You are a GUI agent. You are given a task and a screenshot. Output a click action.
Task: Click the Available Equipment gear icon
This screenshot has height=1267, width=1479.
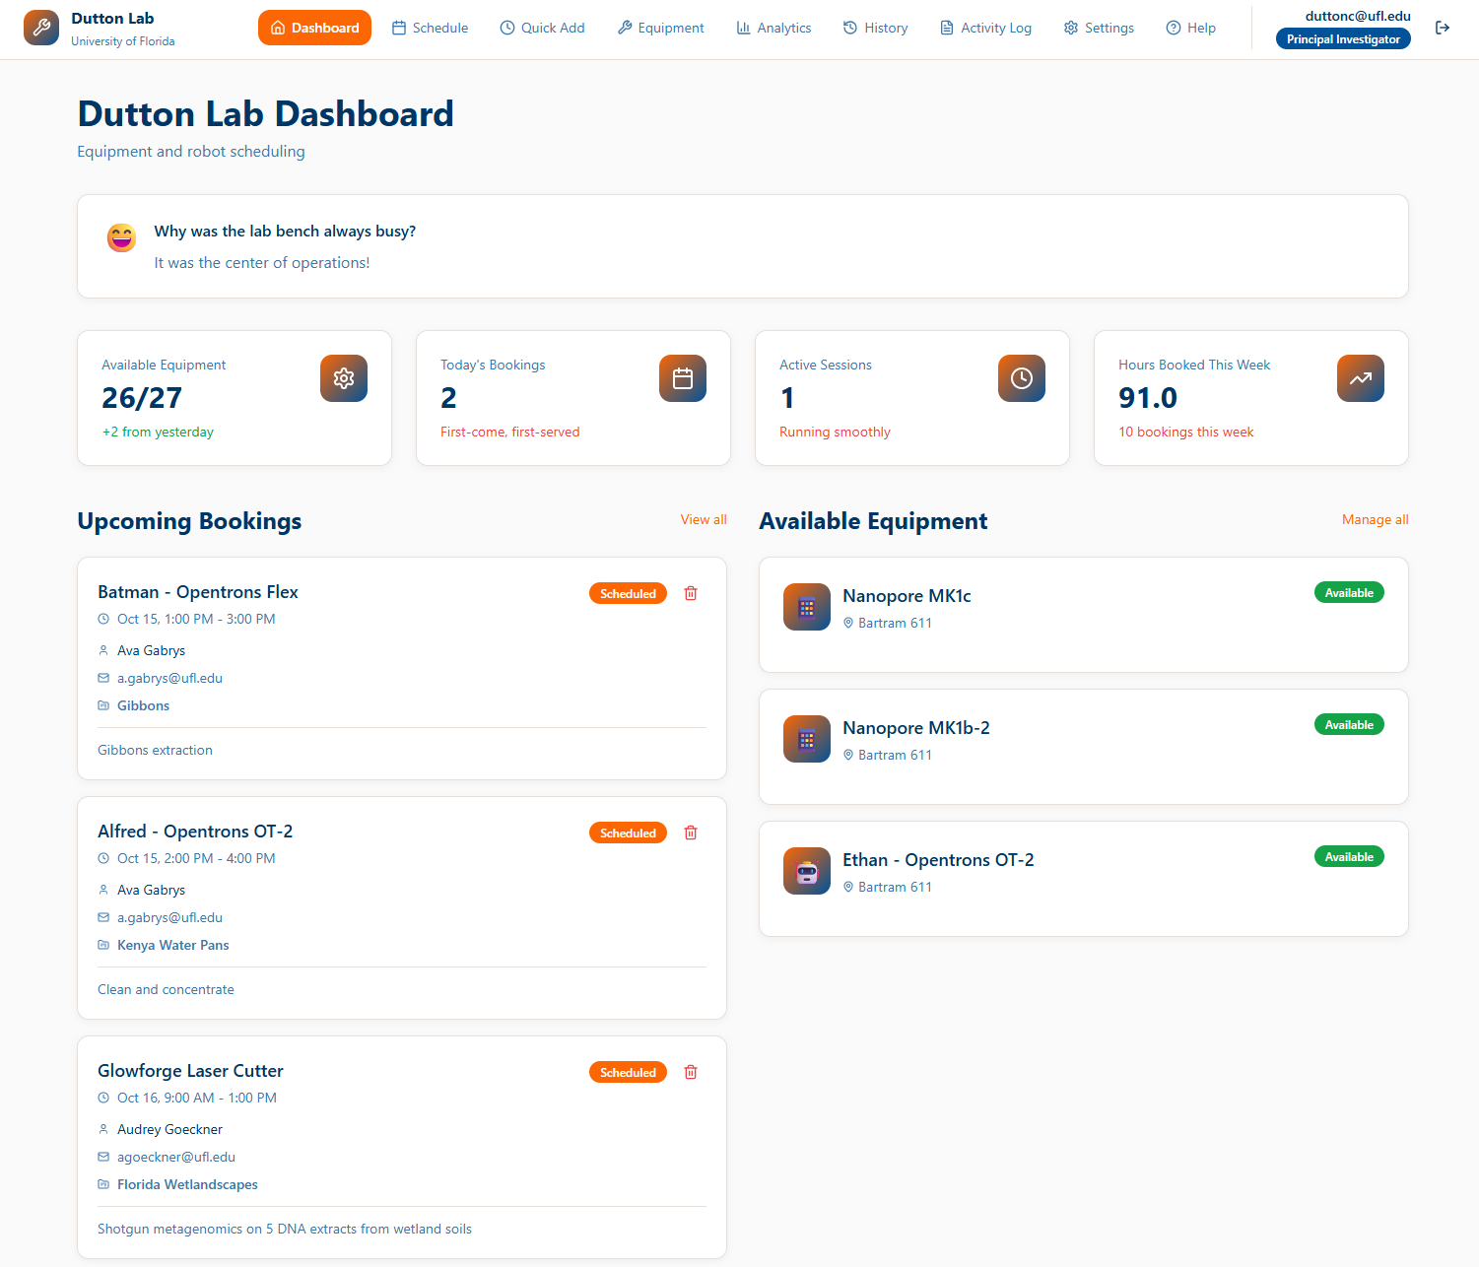(x=344, y=378)
